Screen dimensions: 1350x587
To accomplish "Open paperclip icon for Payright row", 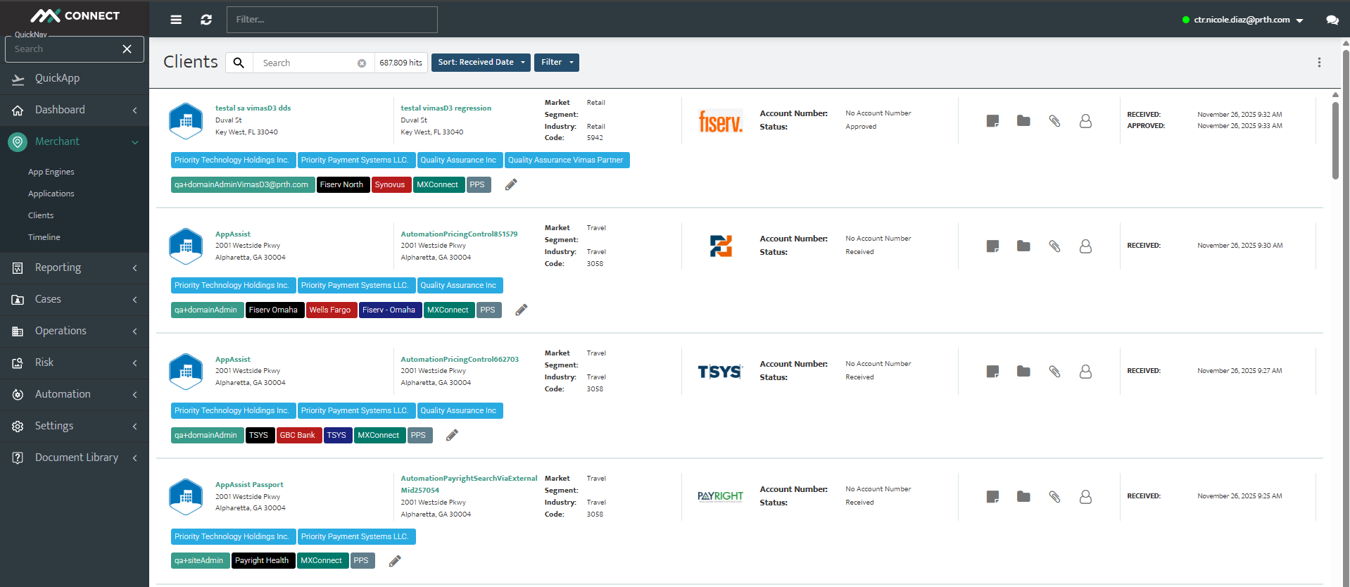I will click(x=1054, y=497).
